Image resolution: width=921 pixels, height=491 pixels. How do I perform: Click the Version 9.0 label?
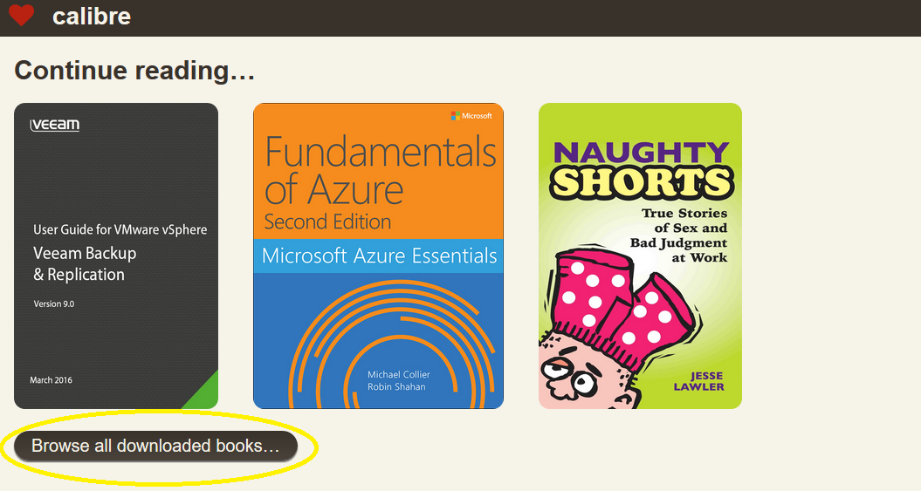(54, 303)
